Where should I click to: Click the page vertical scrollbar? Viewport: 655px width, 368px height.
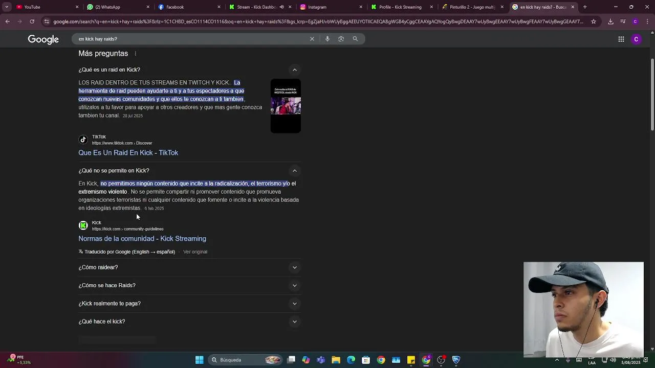pyautogui.click(x=652, y=95)
